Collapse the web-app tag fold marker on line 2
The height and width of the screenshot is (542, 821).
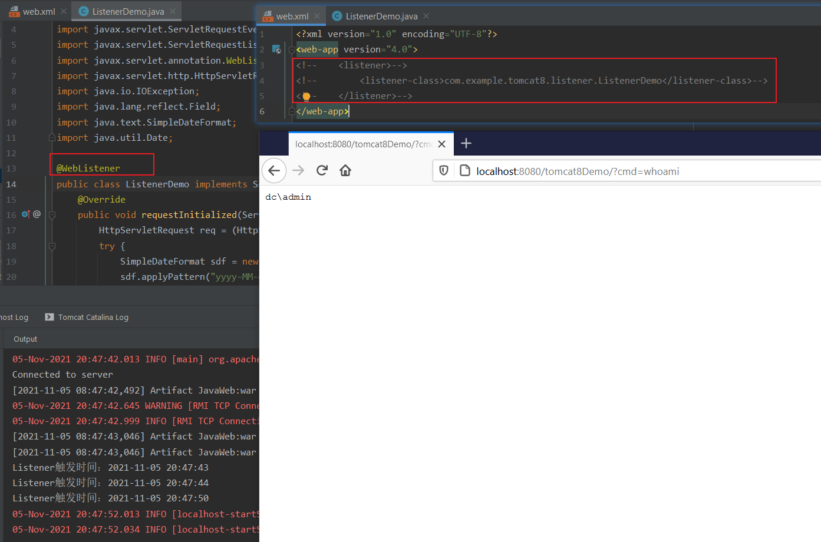click(292, 50)
